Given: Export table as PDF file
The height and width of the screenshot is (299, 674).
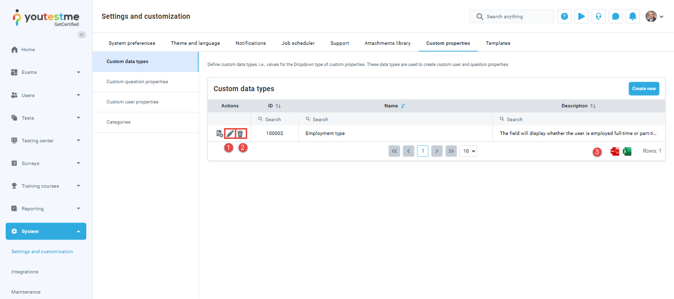Looking at the screenshot, I should tap(615, 151).
